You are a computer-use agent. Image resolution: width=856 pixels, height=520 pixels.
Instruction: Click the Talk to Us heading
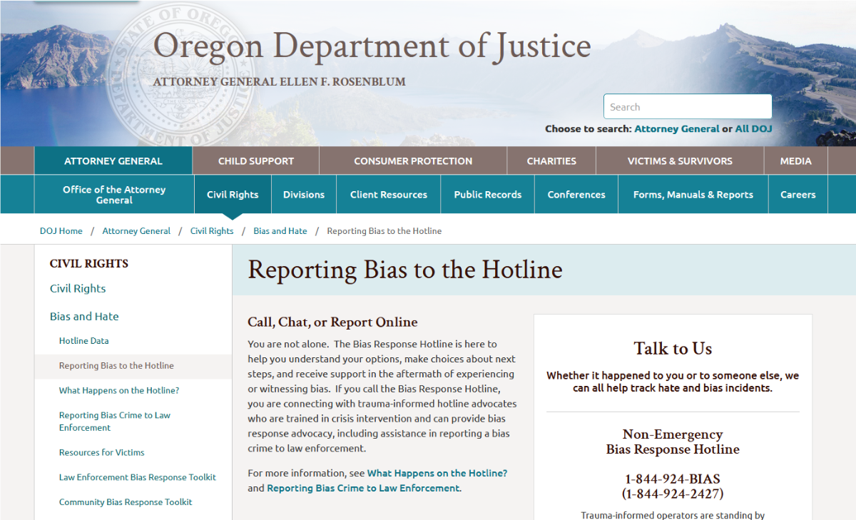673,349
